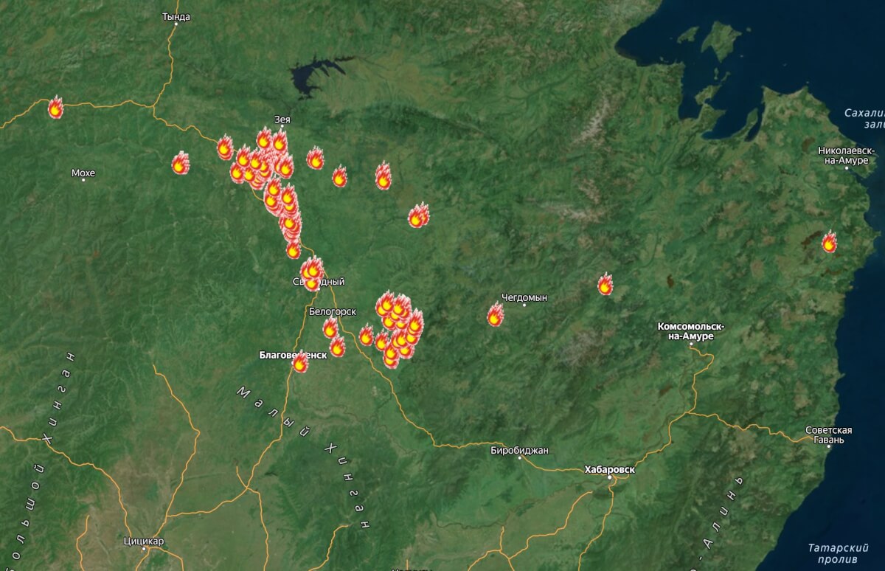Select the fire icon nearest Николаевск-на-Амуре
The width and height of the screenshot is (885, 571).
[829, 241]
